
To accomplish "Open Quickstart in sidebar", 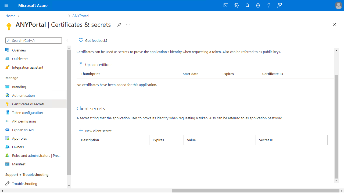I will [x=20, y=59].
